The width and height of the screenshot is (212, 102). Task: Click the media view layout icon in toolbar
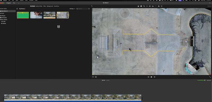(14, 3)
